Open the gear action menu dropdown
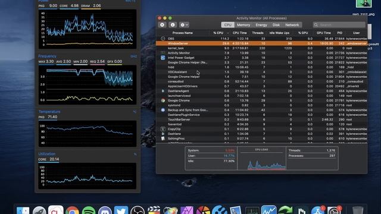381x214 pixels. 184,25
